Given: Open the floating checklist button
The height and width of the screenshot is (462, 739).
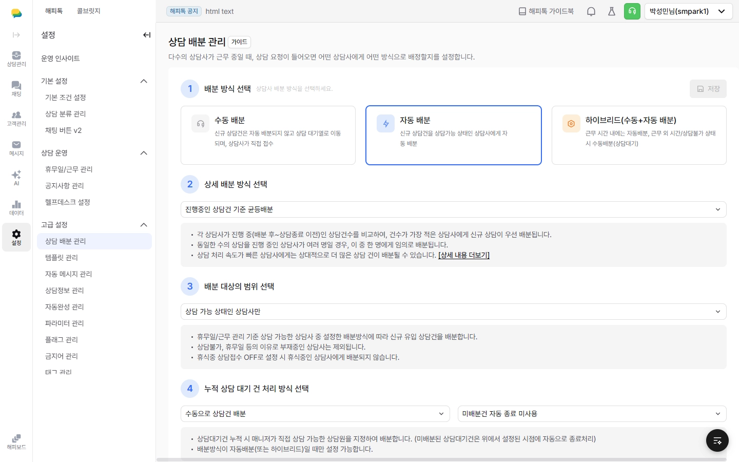Looking at the screenshot, I should pyautogui.click(x=717, y=440).
